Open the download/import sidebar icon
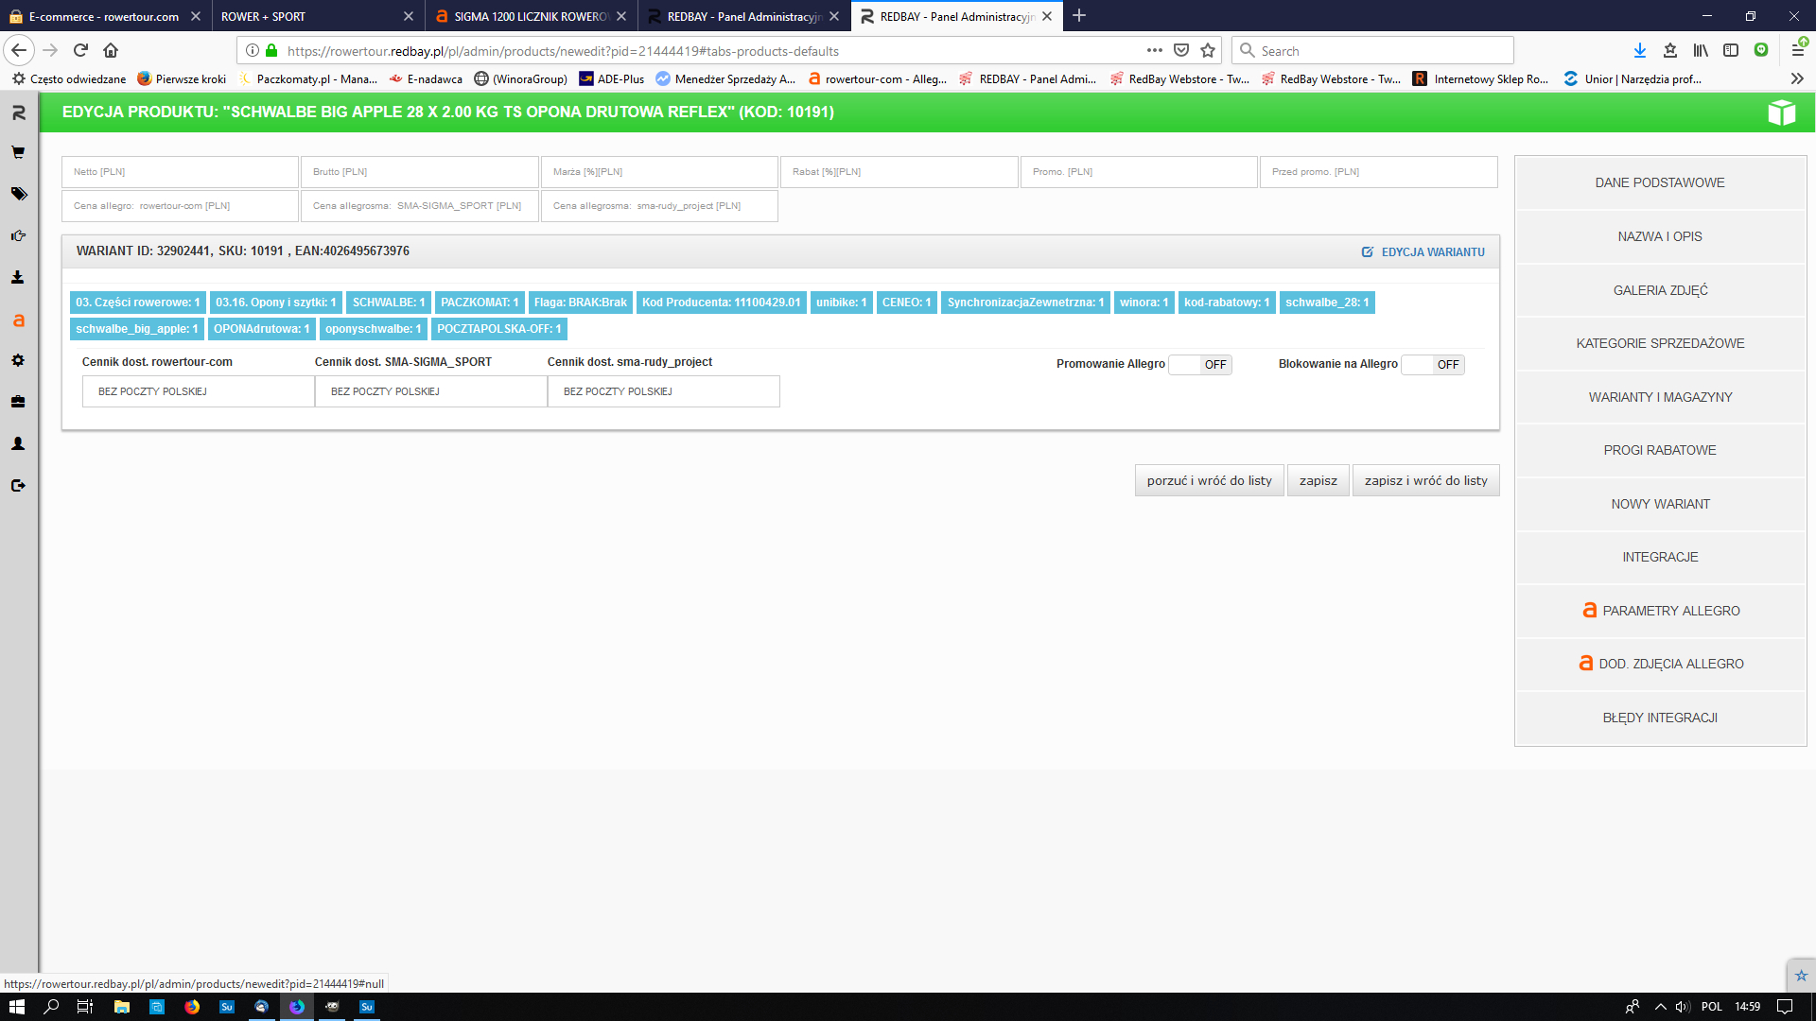Image resolution: width=1816 pixels, height=1021 pixels. [18, 277]
